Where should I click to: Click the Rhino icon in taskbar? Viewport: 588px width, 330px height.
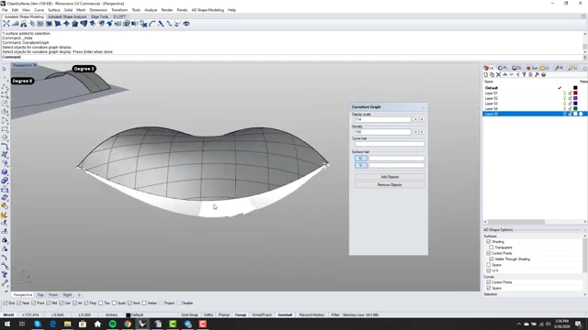point(142,324)
